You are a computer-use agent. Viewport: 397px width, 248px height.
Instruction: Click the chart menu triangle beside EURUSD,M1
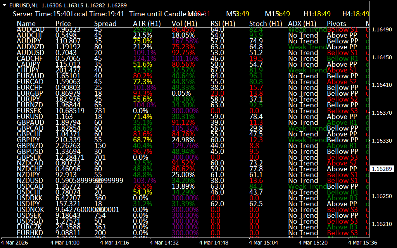tap(4, 6)
